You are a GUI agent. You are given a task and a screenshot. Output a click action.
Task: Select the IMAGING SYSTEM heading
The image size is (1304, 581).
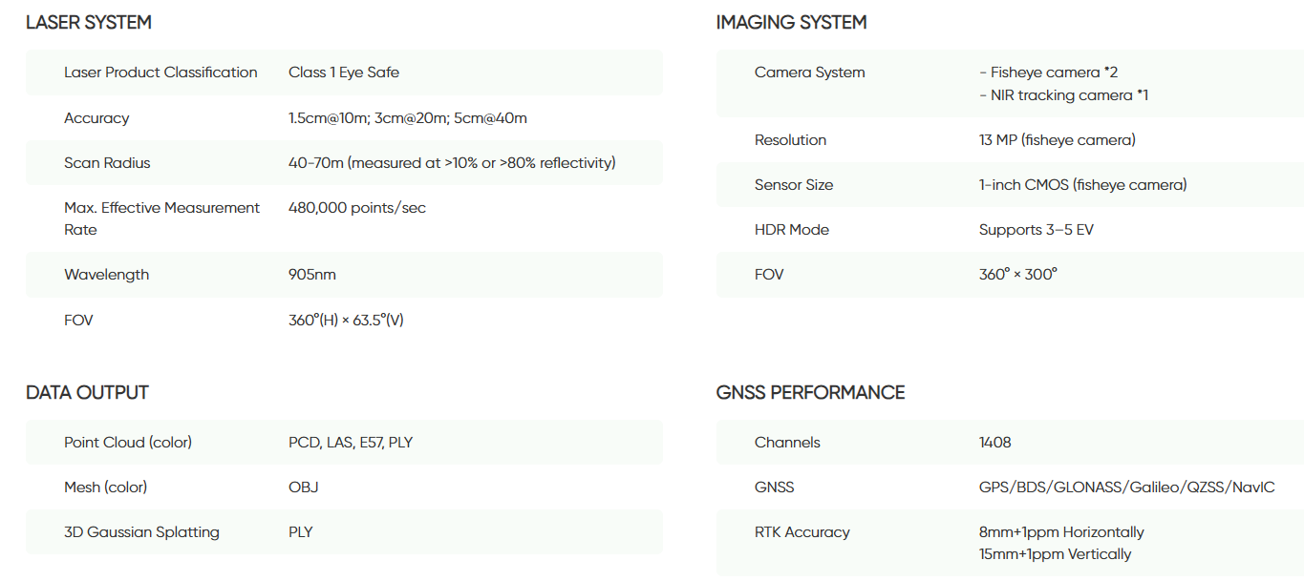792,22
